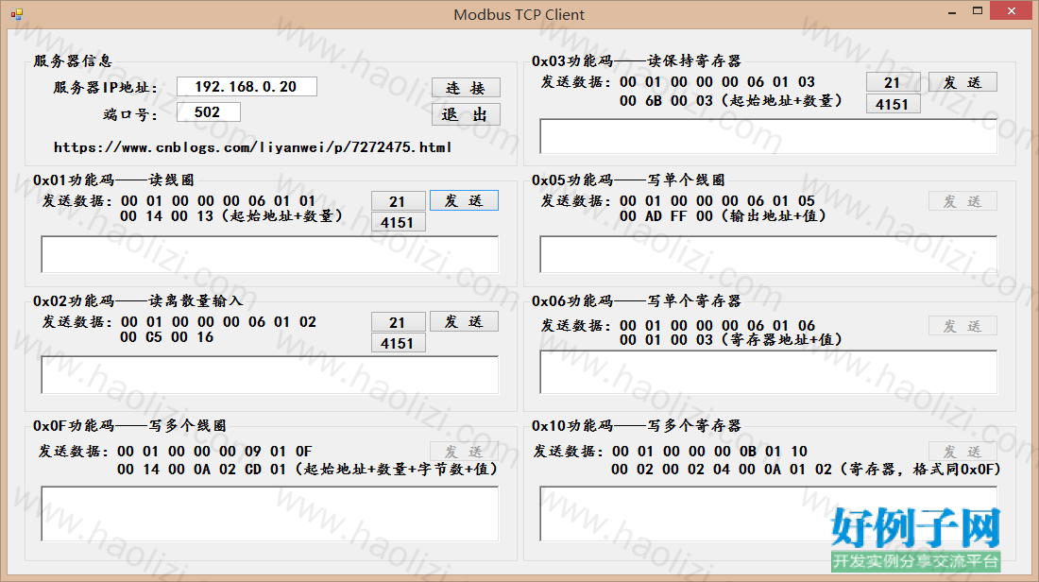1039x582 pixels.
Task: Click data text '00 C5 00 16'
Action: 167,336
